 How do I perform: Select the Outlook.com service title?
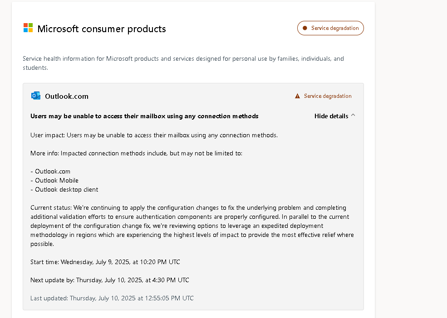66,96
